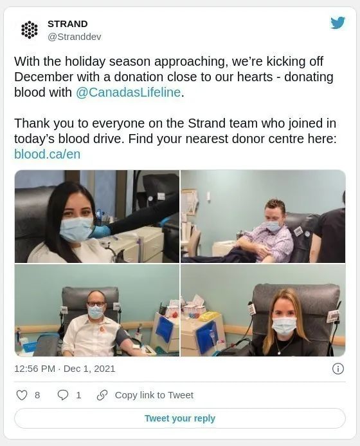
Task: Open photo of blonde woman in chair
Action: (x=263, y=310)
